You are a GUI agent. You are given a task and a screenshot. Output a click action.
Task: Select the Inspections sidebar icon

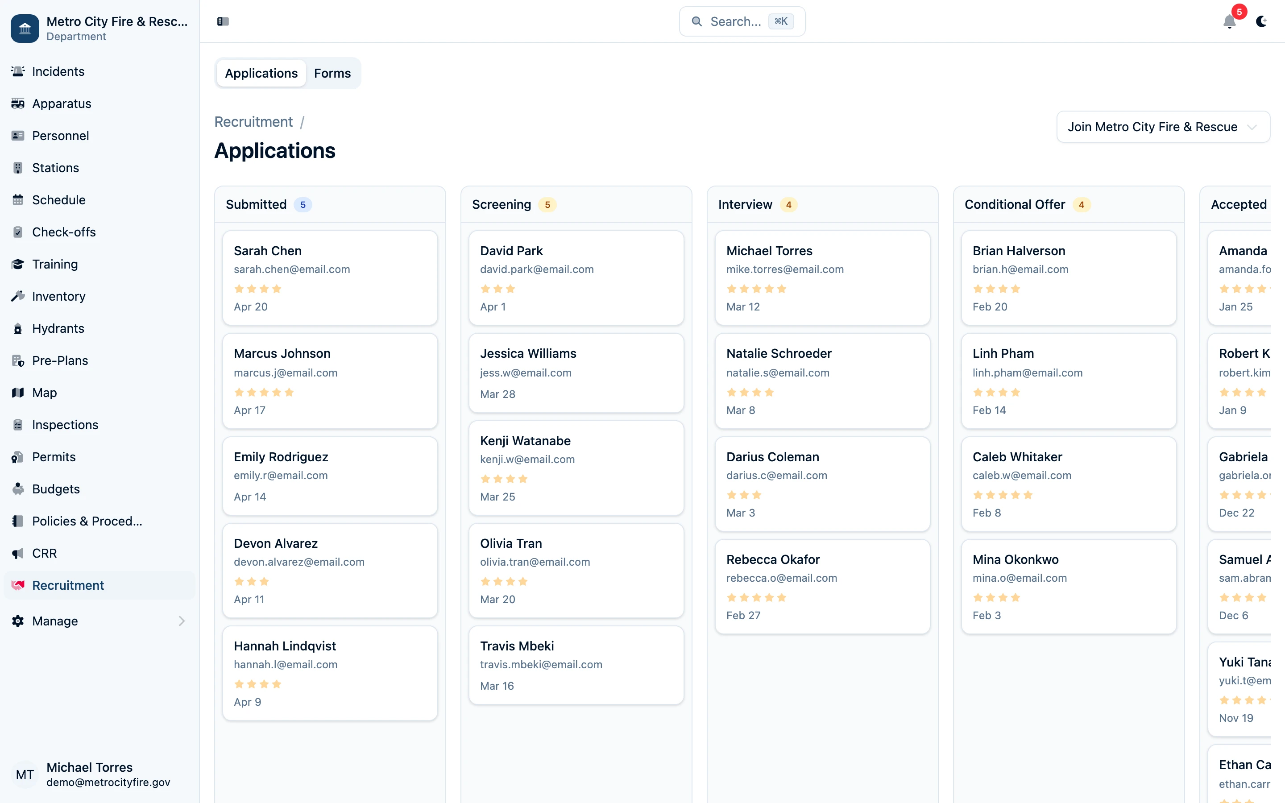18,424
